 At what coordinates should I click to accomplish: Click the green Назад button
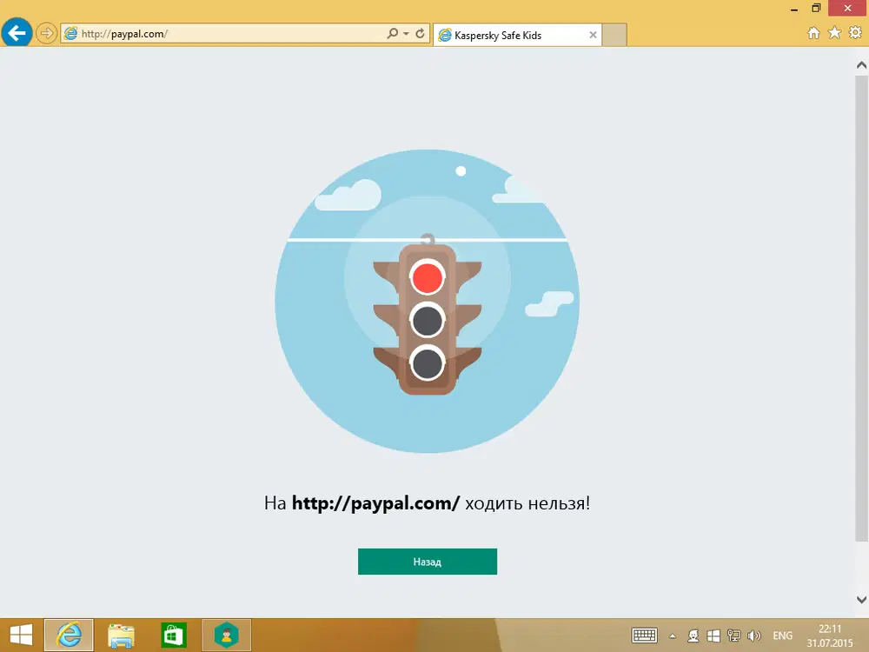[x=428, y=562]
